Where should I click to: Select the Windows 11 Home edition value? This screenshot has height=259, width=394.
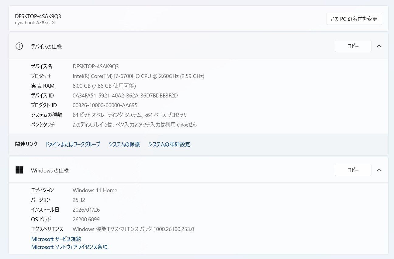[x=95, y=190]
